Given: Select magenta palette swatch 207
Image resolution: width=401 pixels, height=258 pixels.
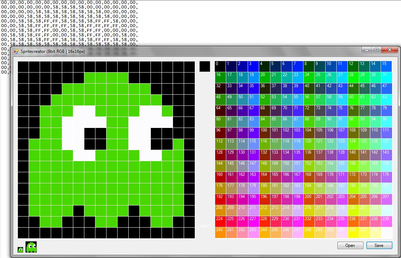Looking at the screenshot, I should click(386, 199).
